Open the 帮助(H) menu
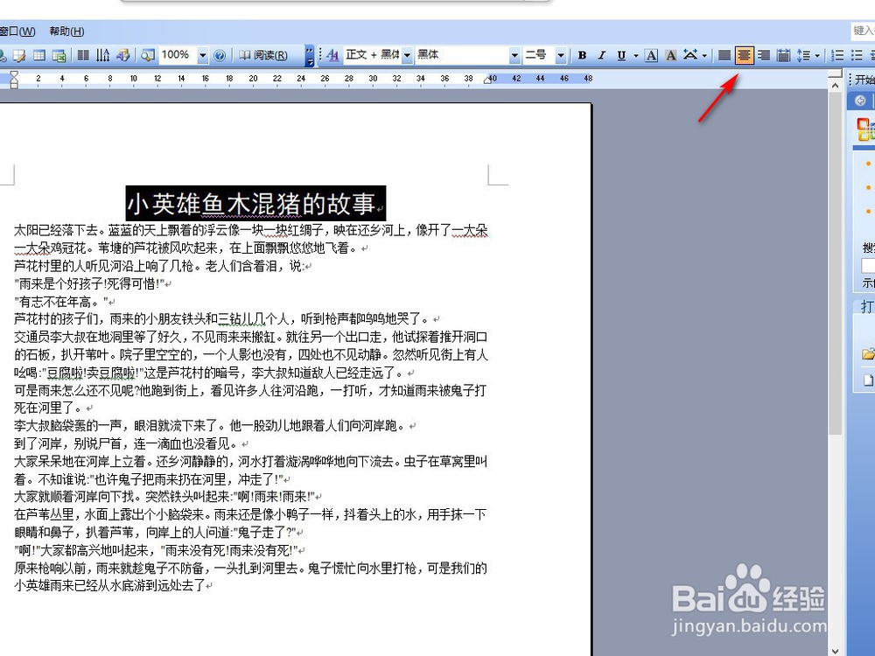The height and width of the screenshot is (656, 875). (67, 31)
